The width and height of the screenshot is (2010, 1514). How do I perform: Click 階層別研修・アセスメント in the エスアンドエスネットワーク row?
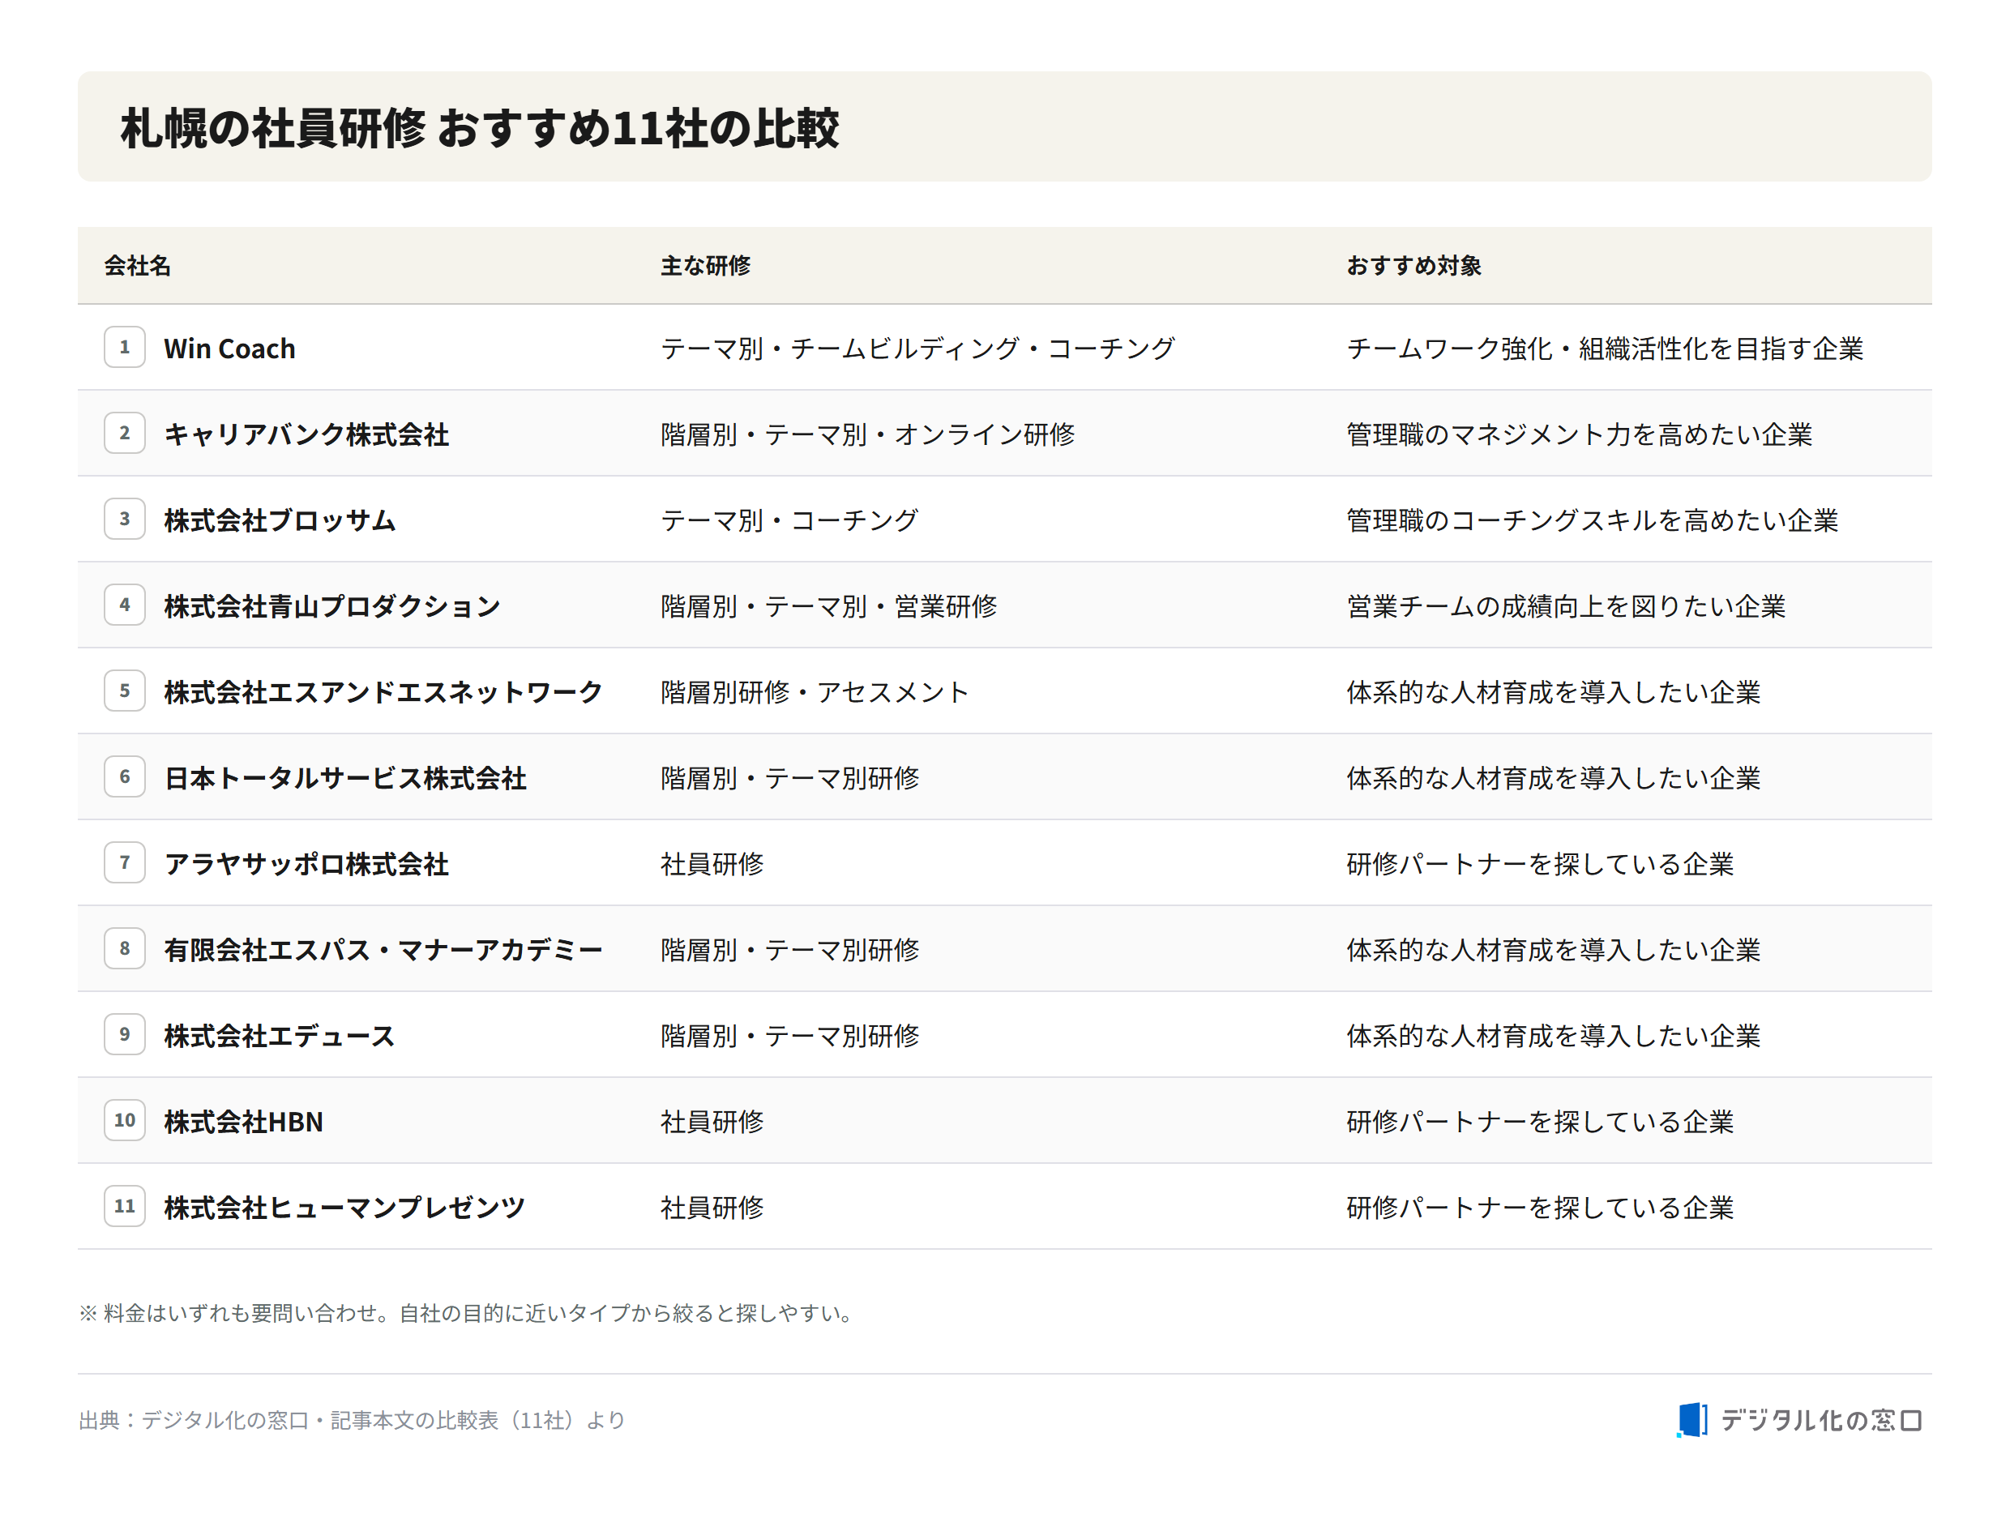click(815, 691)
